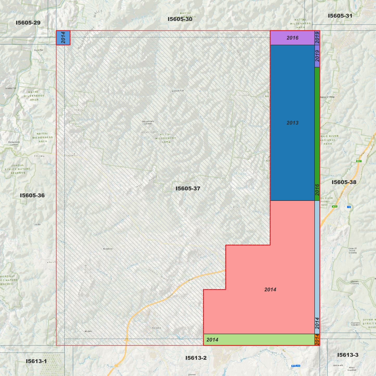Click the I5613-1 map sheet label
376x376 pixels.
36,361
